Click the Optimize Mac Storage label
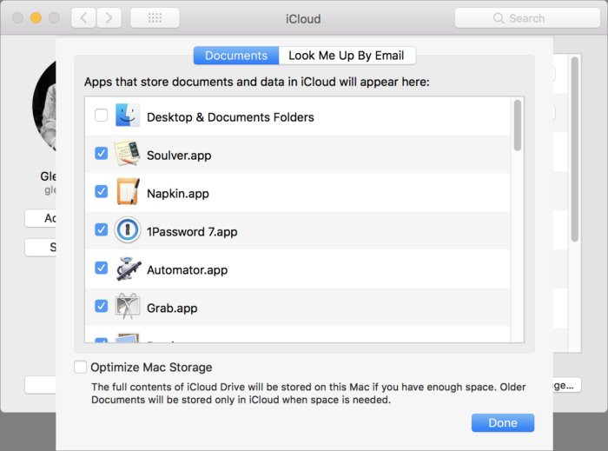Viewport: 608px width, 451px height. tap(151, 368)
